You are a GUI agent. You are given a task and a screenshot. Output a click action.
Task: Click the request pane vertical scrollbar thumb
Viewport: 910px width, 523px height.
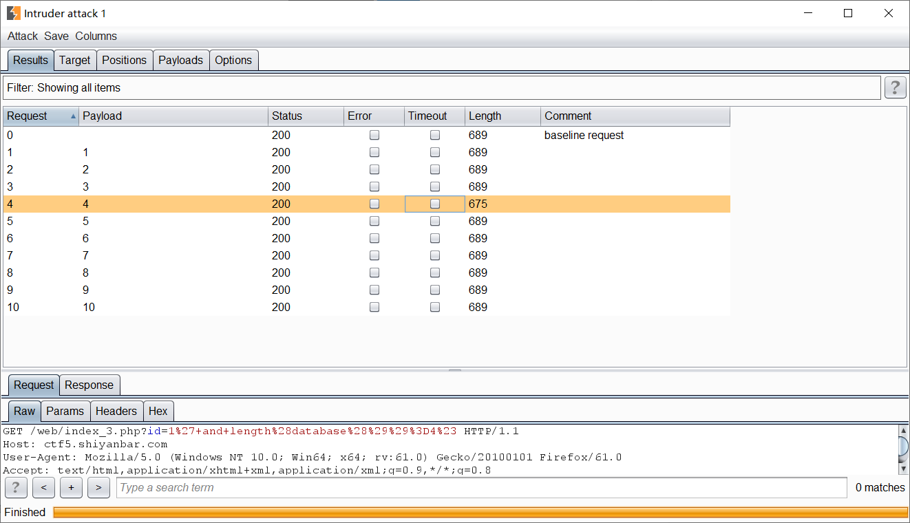(903, 447)
